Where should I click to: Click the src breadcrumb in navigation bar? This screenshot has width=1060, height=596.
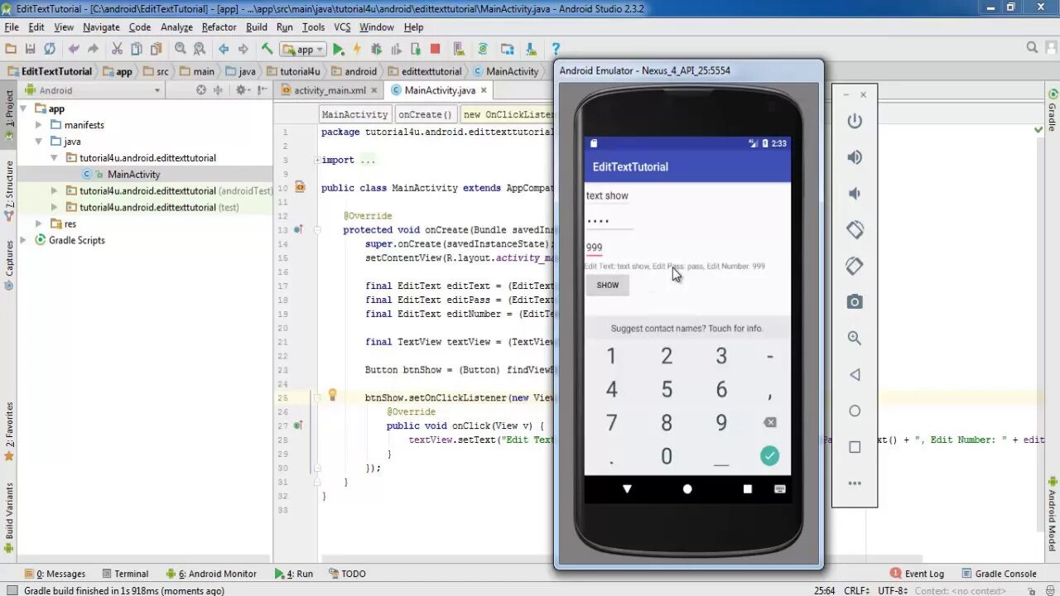point(156,71)
